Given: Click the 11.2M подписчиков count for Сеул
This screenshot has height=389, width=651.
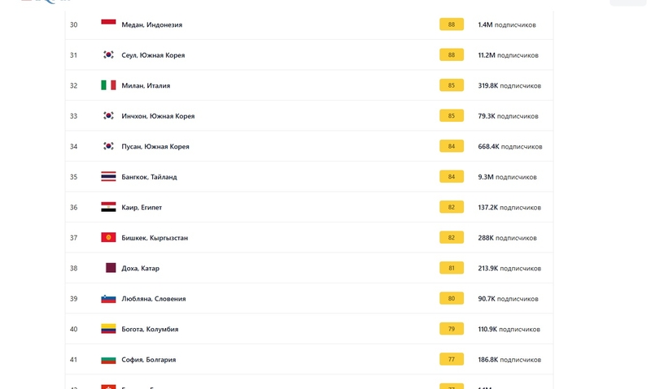Looking at the screenshot, I should [x=508, y=55].
